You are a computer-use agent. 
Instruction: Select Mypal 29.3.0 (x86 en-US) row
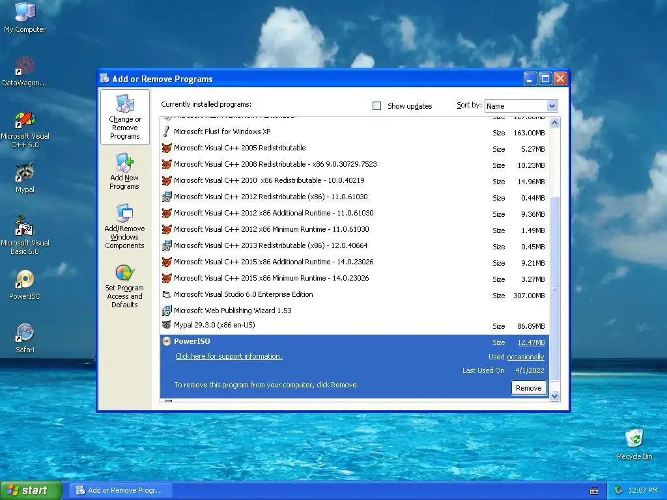(355, 326)
